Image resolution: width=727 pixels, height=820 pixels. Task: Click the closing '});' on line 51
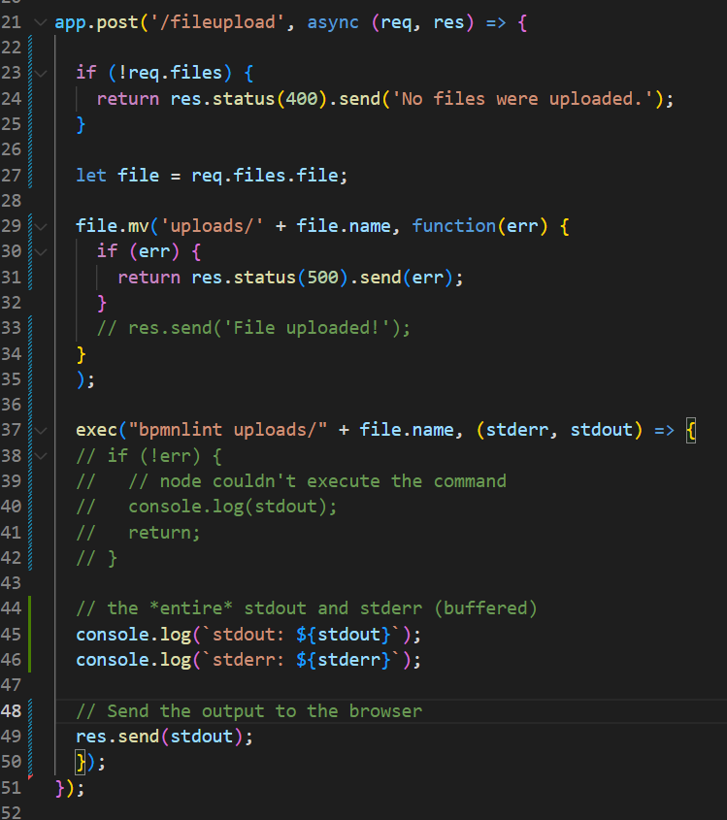(x=70, y=788)
